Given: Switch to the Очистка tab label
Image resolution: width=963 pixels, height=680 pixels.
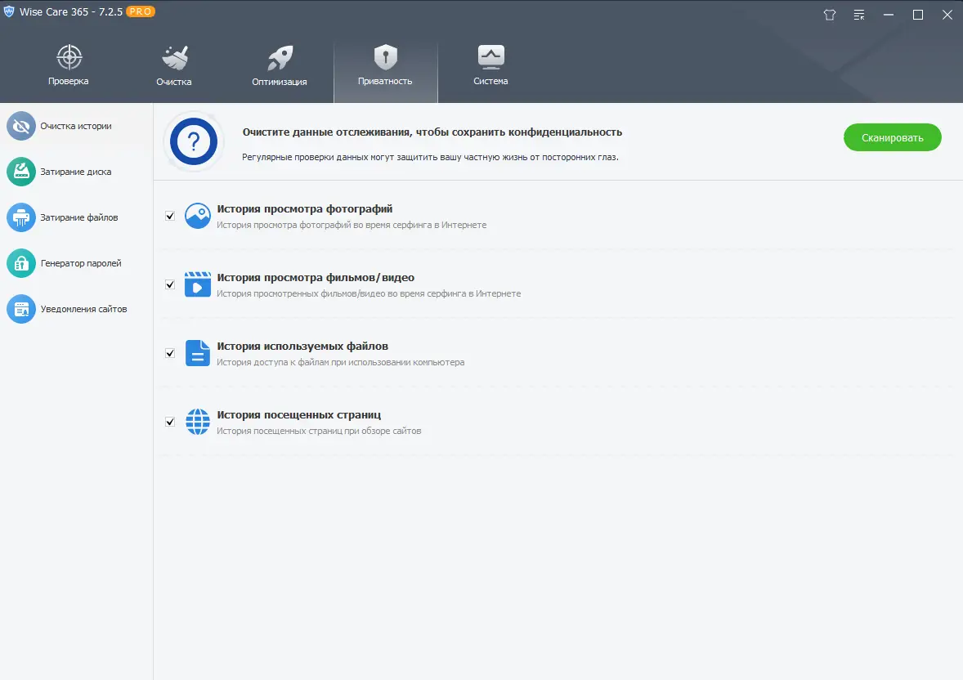Looking at the screenshot, I should click(174, 82).
